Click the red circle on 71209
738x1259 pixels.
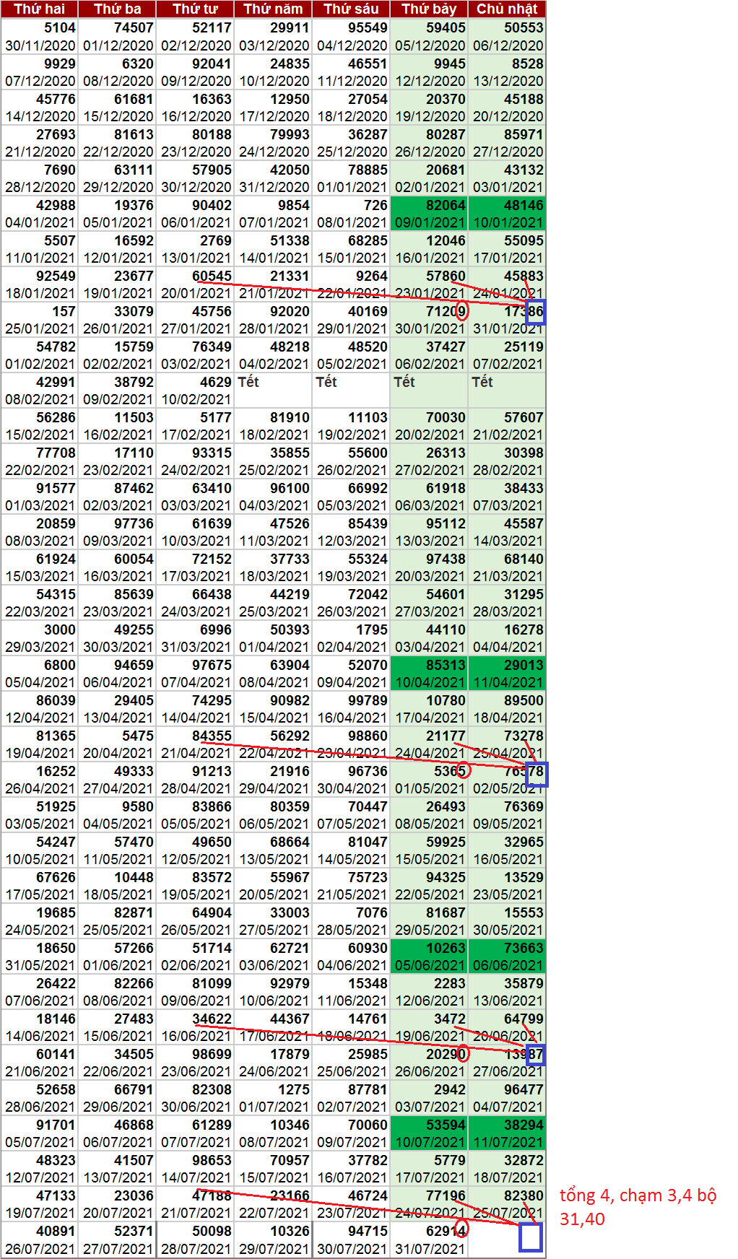point(462,311)
